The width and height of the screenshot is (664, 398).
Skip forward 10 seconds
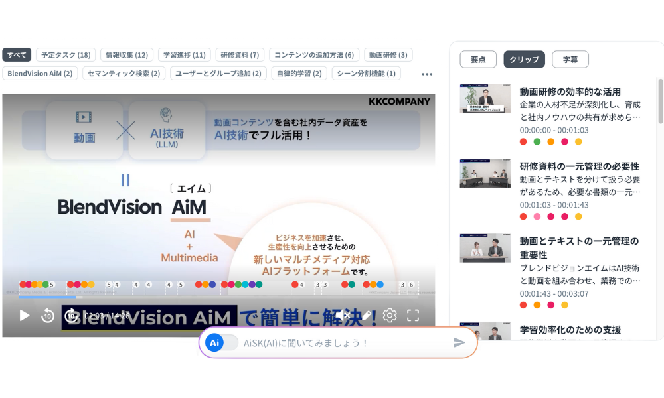[x=71, y=316]
